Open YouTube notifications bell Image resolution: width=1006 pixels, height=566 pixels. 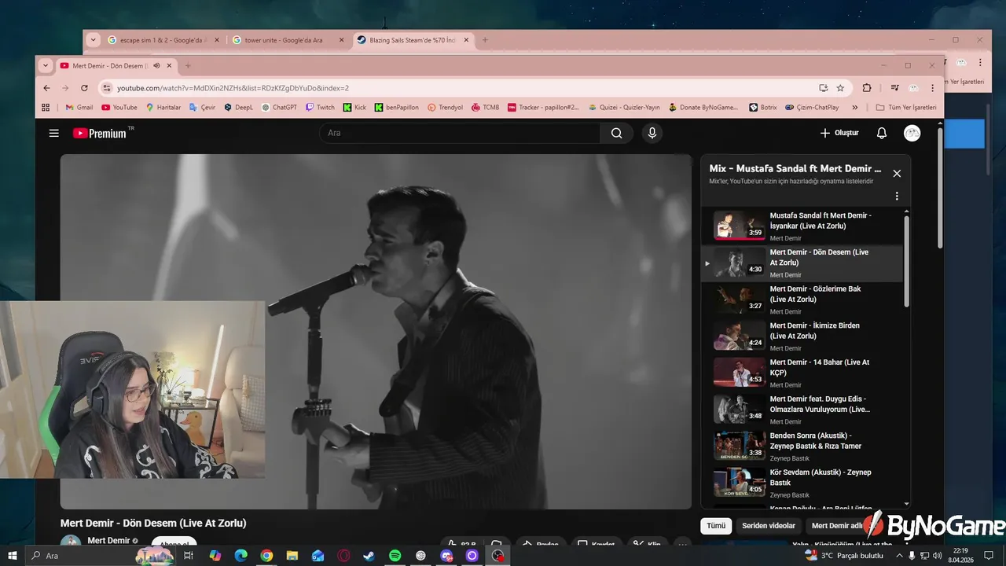tap(882, 133)
